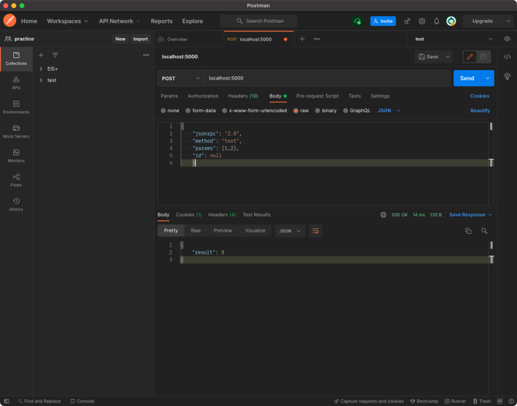The width and height of the screenshot is (517, 406).
Task: Toggle the sidebar layout icon in status bar
Action: (7, 401)
